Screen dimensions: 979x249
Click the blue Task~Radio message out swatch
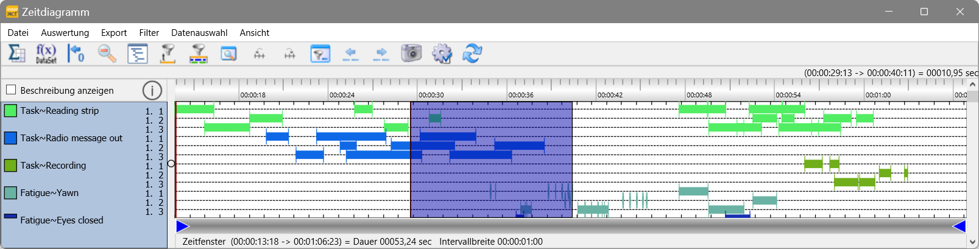(x=10, y=138)
